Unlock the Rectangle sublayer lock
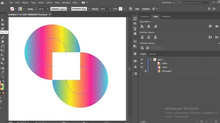The width and height of the screenshot is (220, 123). coord(145,71)
